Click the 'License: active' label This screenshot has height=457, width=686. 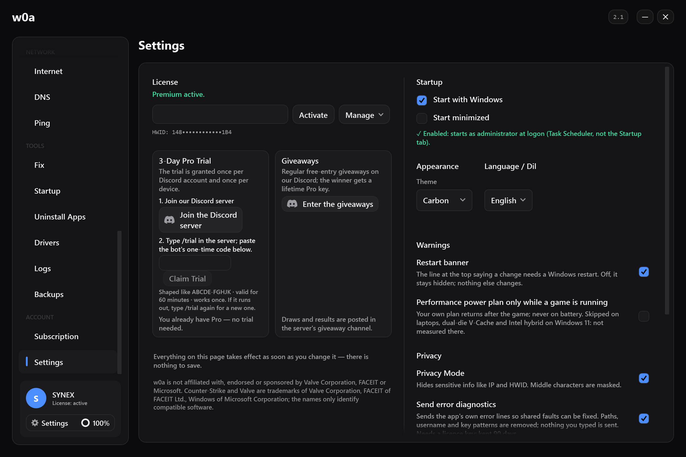tap(70, 403)
